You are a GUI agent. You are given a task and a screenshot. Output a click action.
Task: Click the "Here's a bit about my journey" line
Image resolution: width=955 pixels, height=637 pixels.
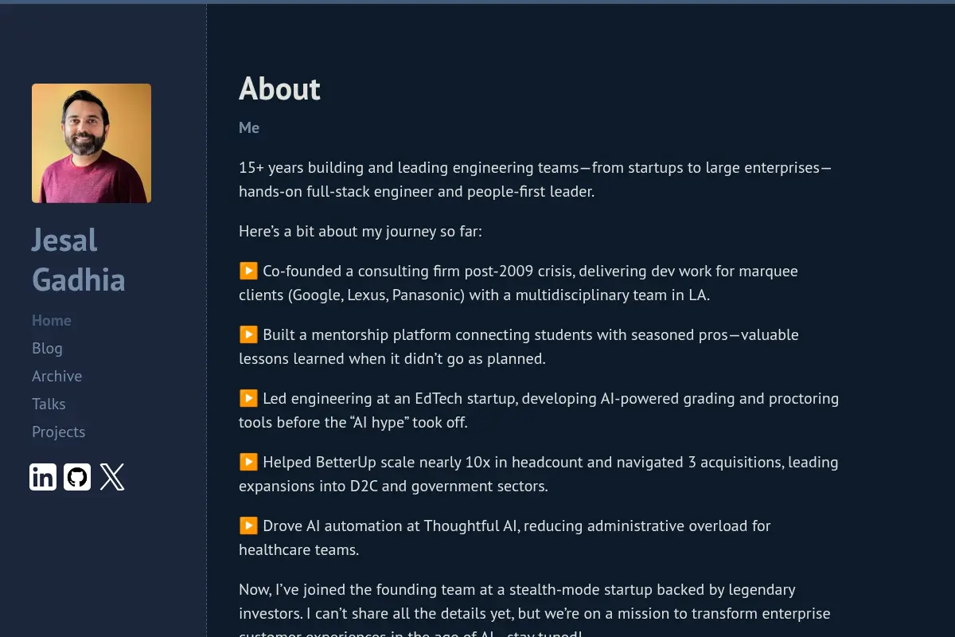[361, 231]
